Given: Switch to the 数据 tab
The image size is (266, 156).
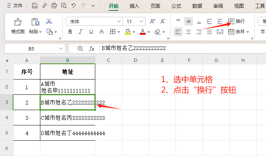Looking at the screenshot, I should [197, 6].
